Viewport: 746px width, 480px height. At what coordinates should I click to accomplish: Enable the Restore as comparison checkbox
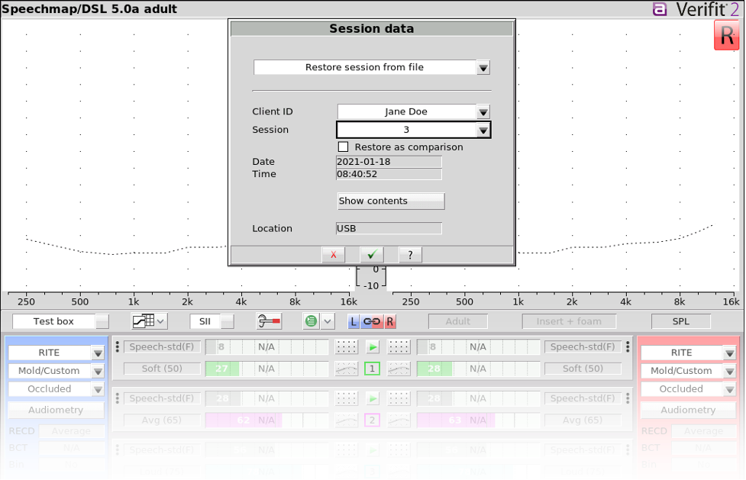pyautogui.click(x=343, y=147)
